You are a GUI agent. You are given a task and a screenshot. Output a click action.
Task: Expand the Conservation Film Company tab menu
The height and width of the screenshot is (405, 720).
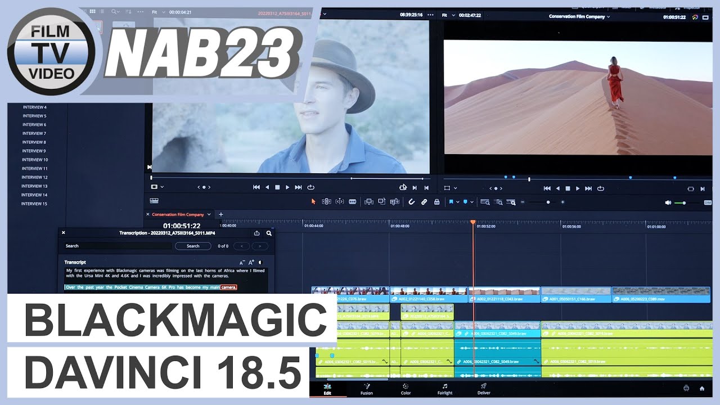pos(209,214)
